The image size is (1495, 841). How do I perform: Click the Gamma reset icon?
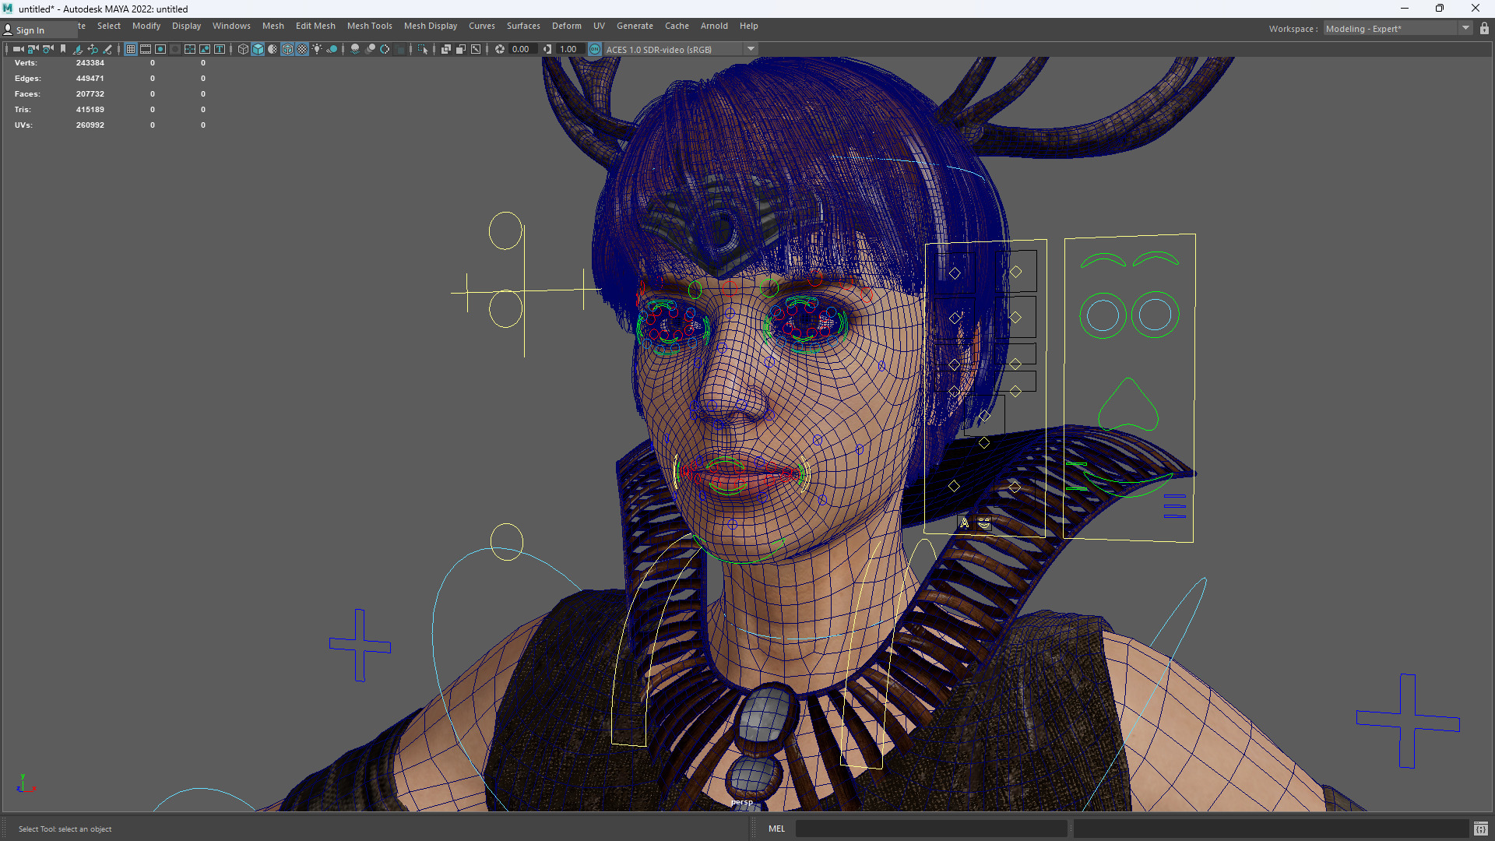[x=547, y=49]
